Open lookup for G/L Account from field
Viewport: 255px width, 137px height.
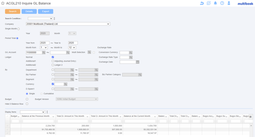44,52
